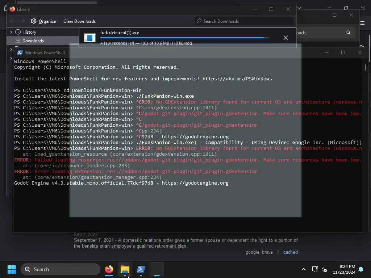Click the brave link in search results
The height and width of the screenshot is (278, 371).
click(267, 252)
